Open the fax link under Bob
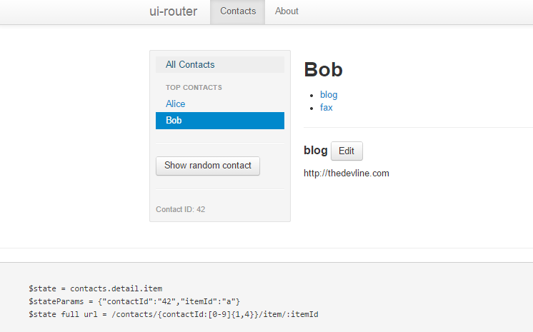The width and height of the screenshot is (533, 332). (x=327, y=108)
